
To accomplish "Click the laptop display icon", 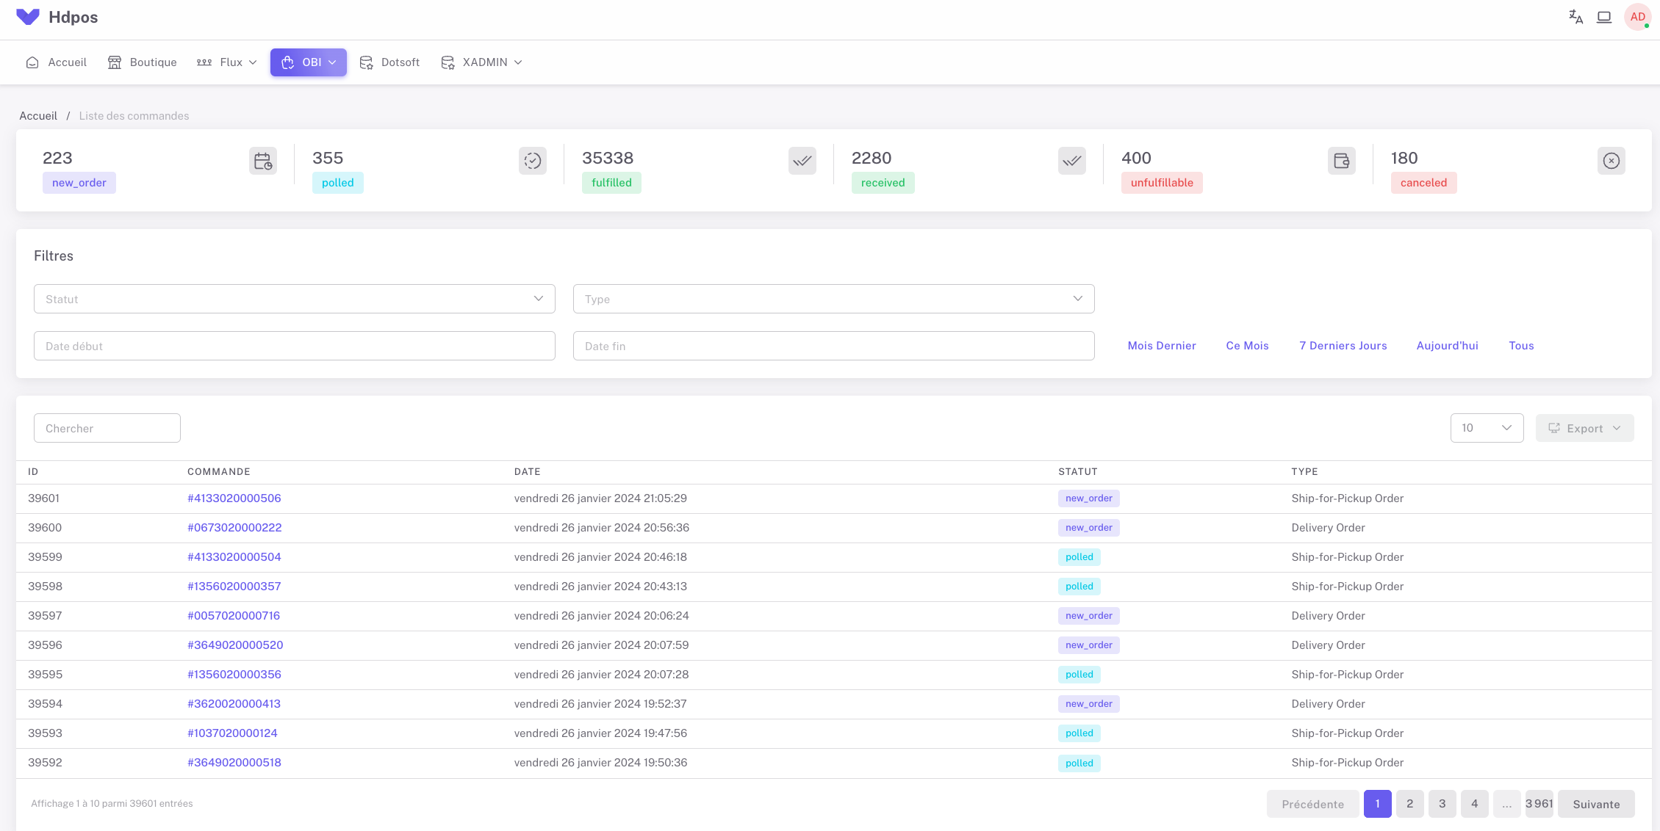I will (1604, 17).
